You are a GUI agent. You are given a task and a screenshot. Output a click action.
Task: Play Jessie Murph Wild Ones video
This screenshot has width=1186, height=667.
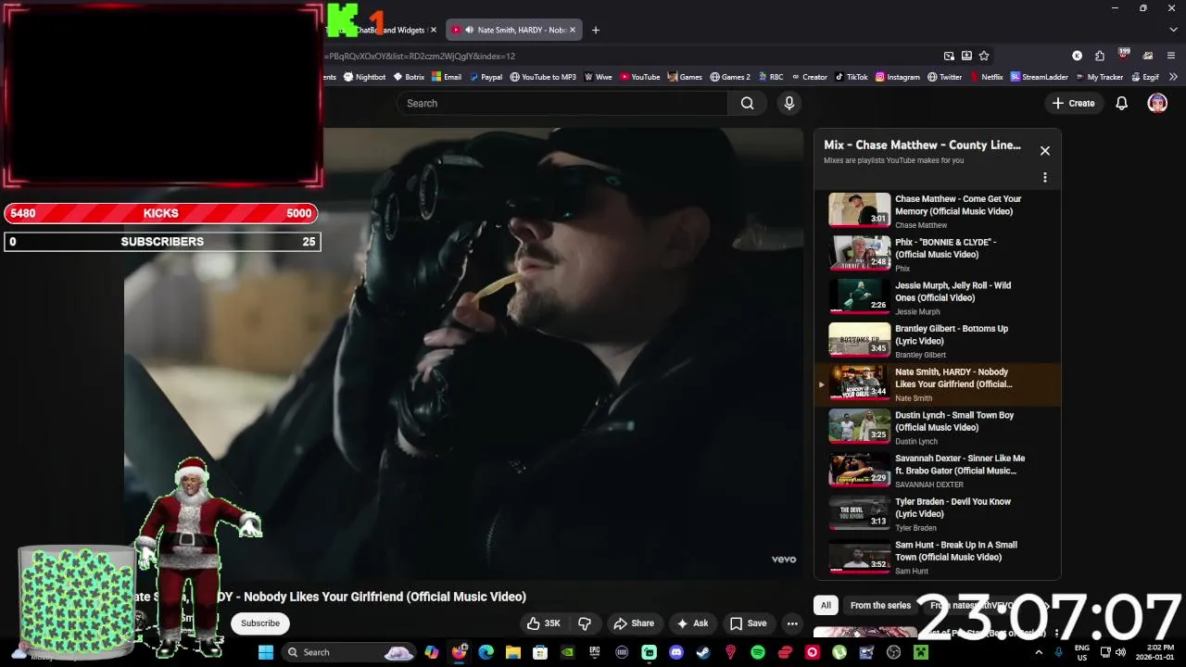pos(938,298)
